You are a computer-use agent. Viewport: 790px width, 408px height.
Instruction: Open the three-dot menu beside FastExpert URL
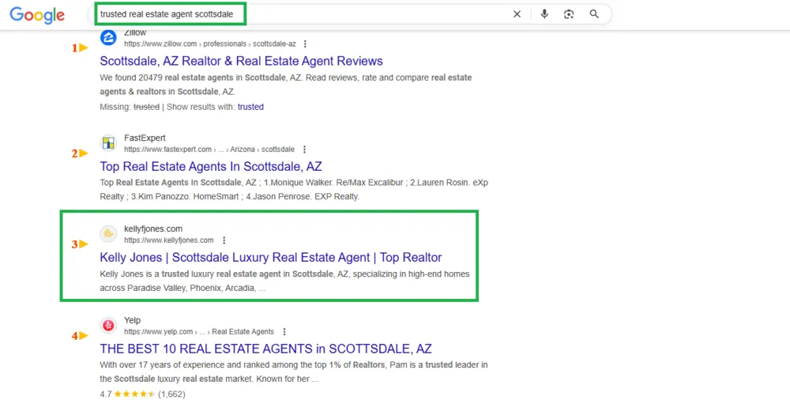click(304, 149)
